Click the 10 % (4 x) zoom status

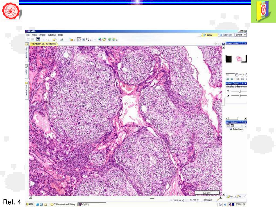pos(178,200)
